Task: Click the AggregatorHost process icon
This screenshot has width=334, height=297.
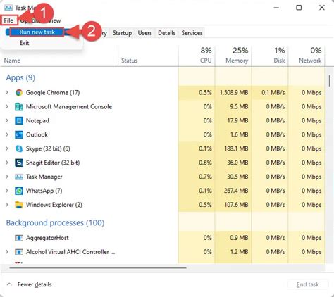Action: point(19,238)
